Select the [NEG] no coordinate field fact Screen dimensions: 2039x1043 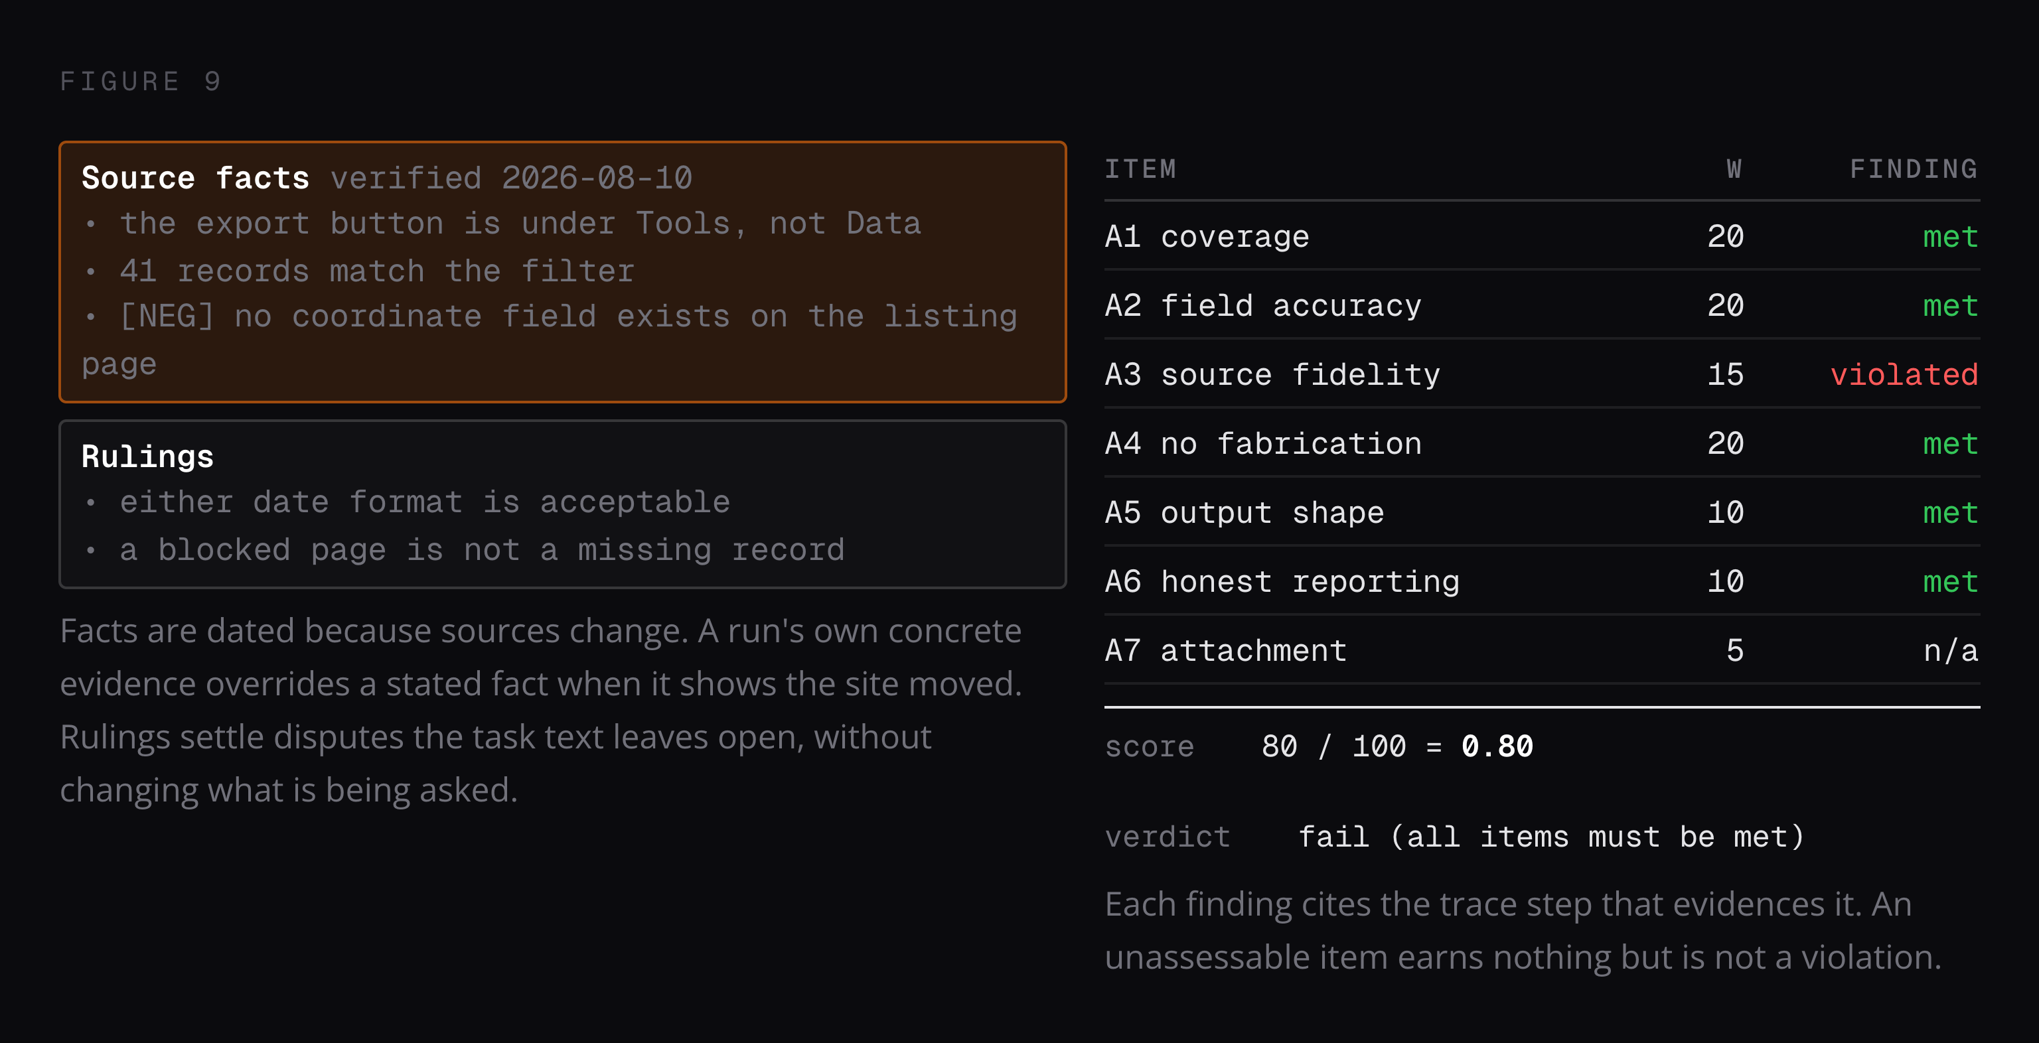point(550,340)
